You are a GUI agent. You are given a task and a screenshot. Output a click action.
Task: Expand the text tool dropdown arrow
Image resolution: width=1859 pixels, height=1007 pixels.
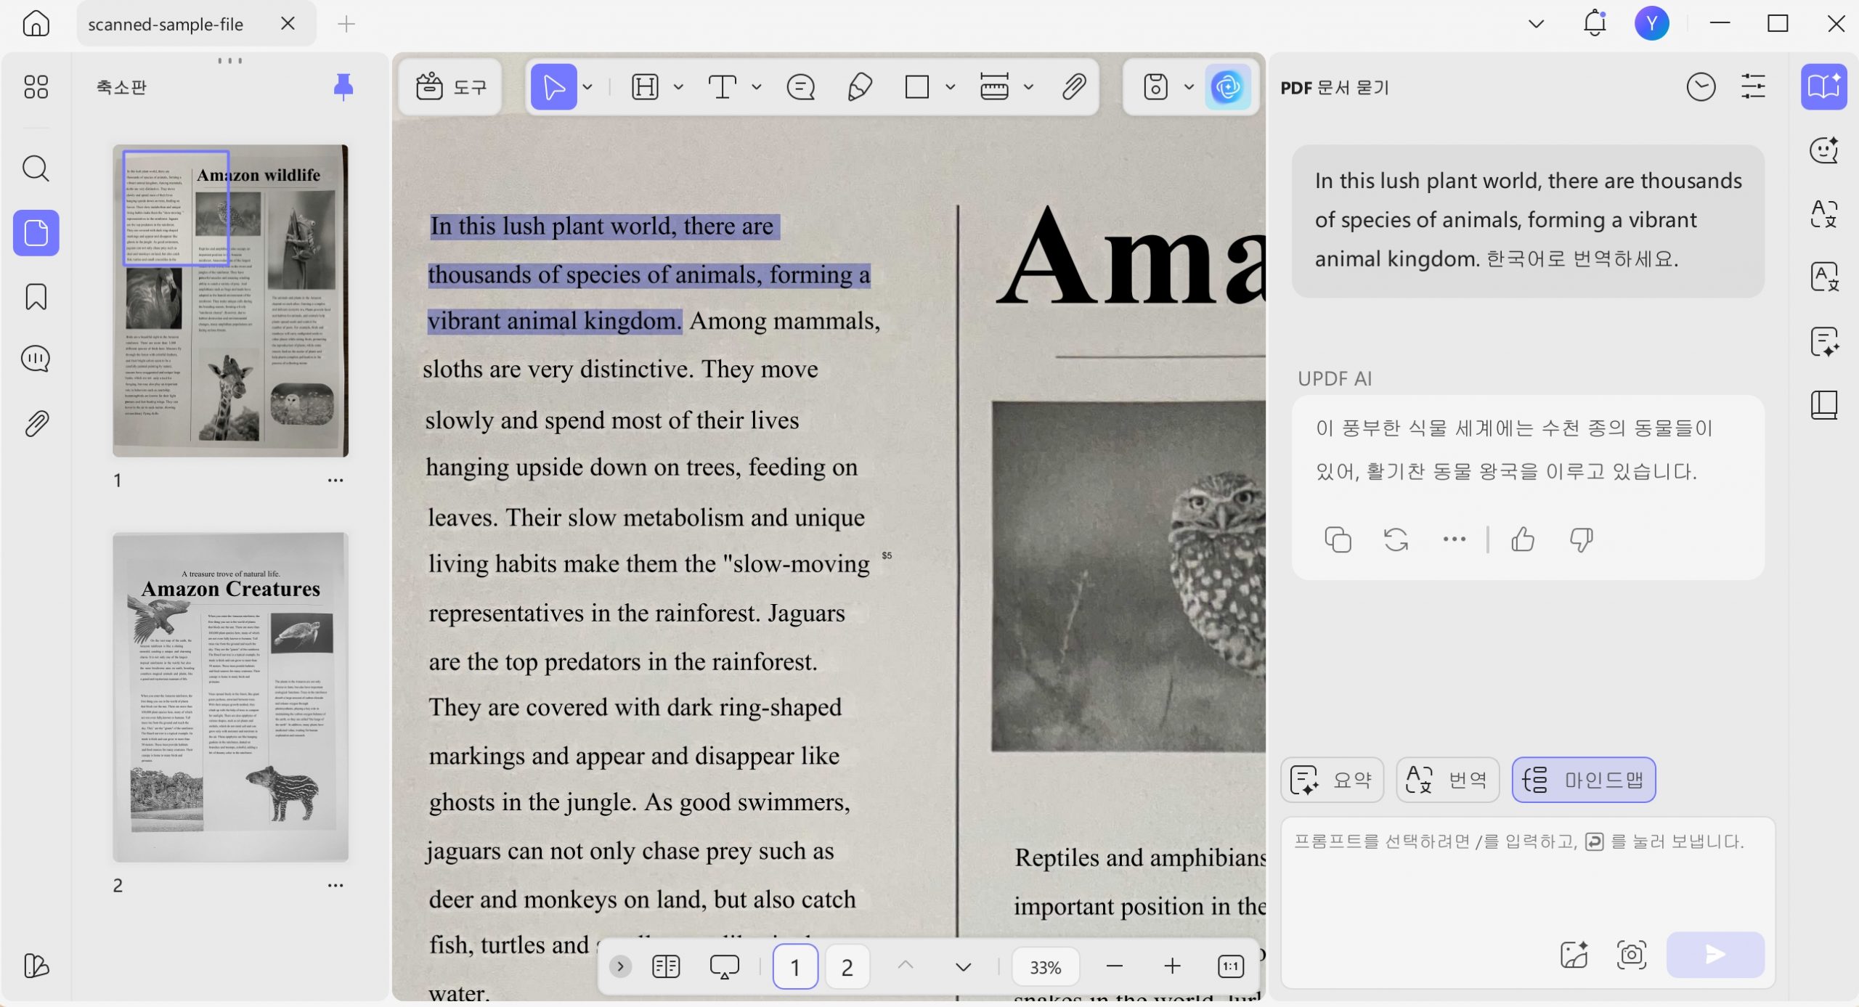(x=756, y=87)
